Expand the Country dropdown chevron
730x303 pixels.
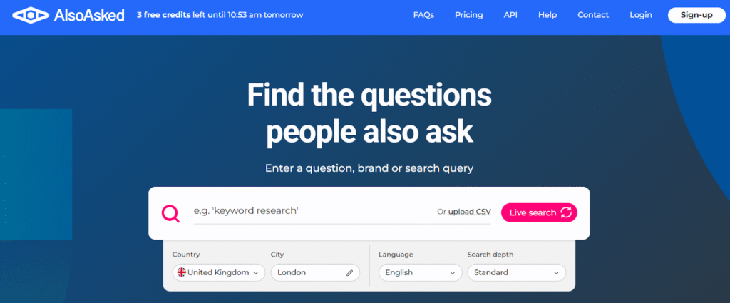pyautogui.click(x=256, y=273)
